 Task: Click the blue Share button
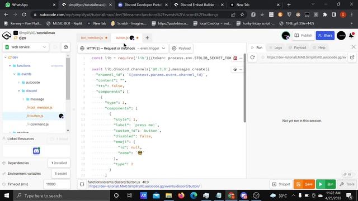tap(325, 36)
